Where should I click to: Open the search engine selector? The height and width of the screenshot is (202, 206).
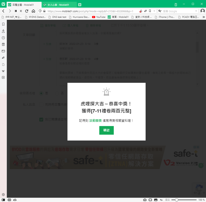160,11
